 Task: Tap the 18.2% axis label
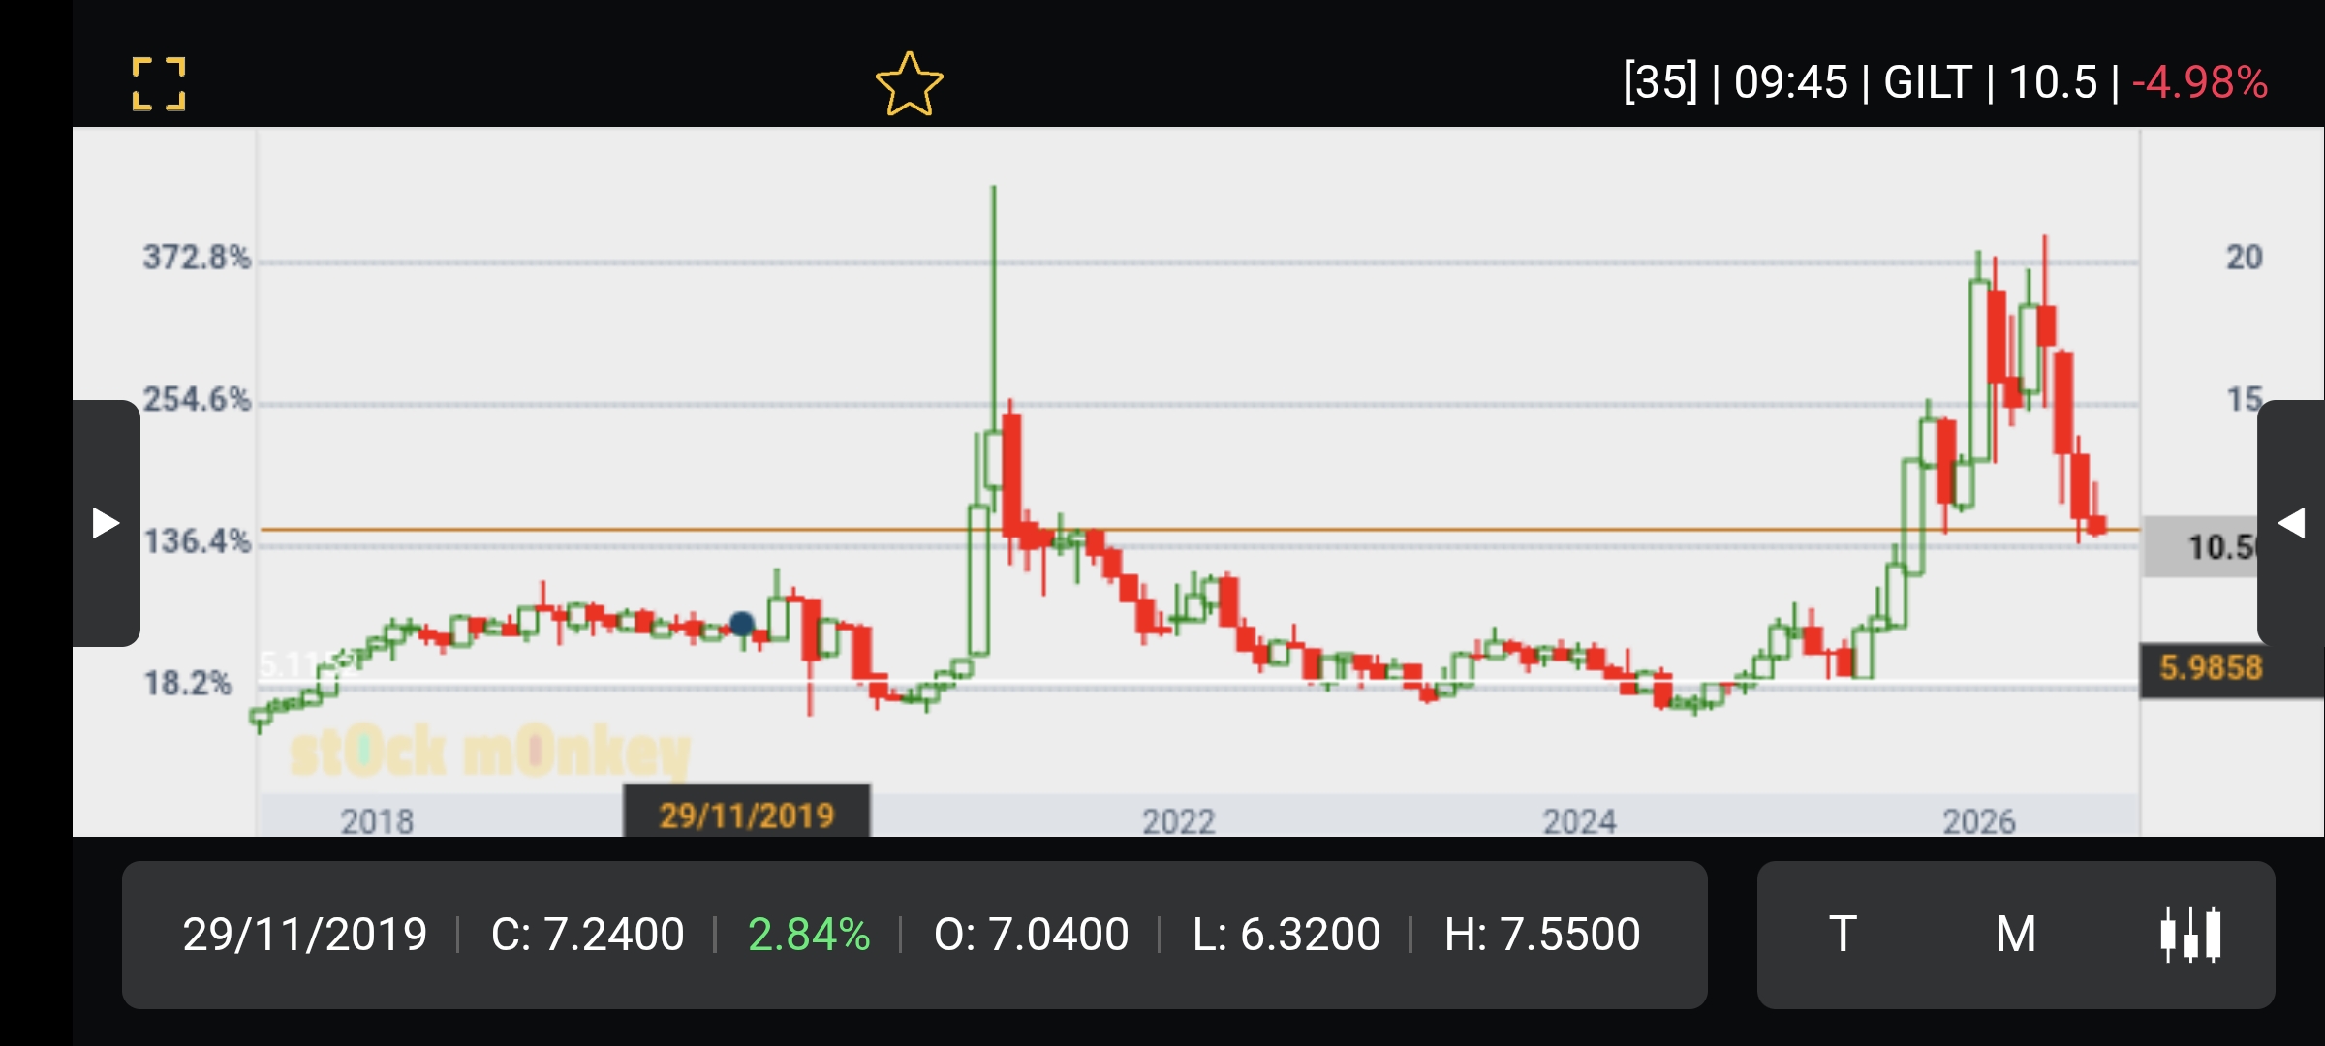(x=188, y=683)
